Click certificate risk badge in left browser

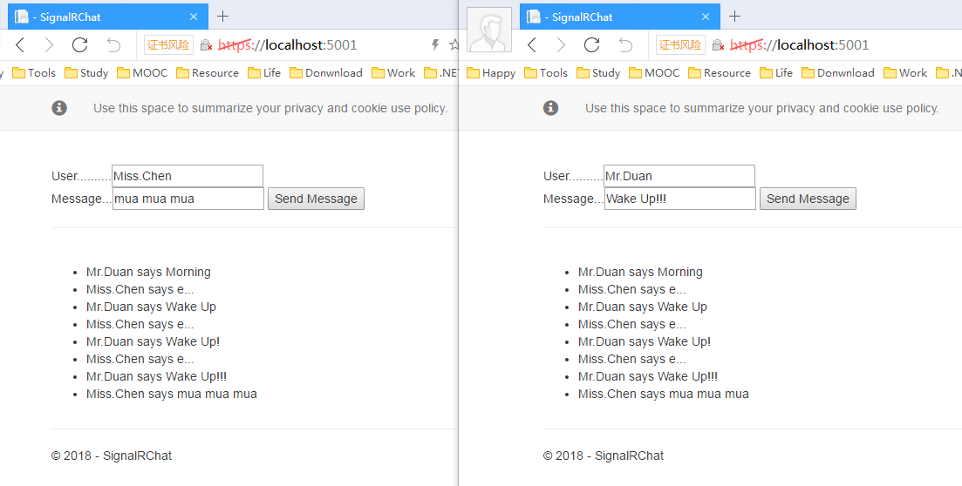168,44
